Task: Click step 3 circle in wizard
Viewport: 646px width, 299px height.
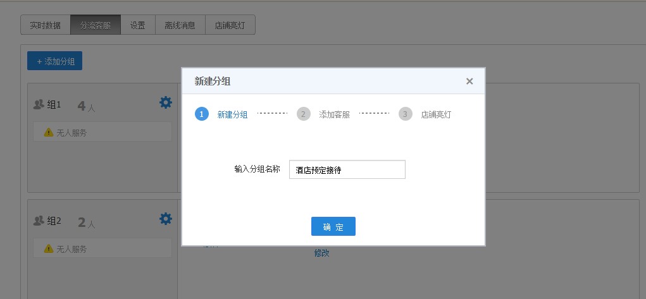Action: 405,114
